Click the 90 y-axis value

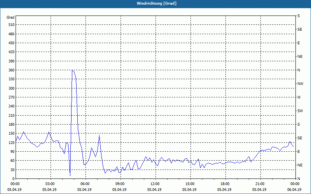(12, 152)
